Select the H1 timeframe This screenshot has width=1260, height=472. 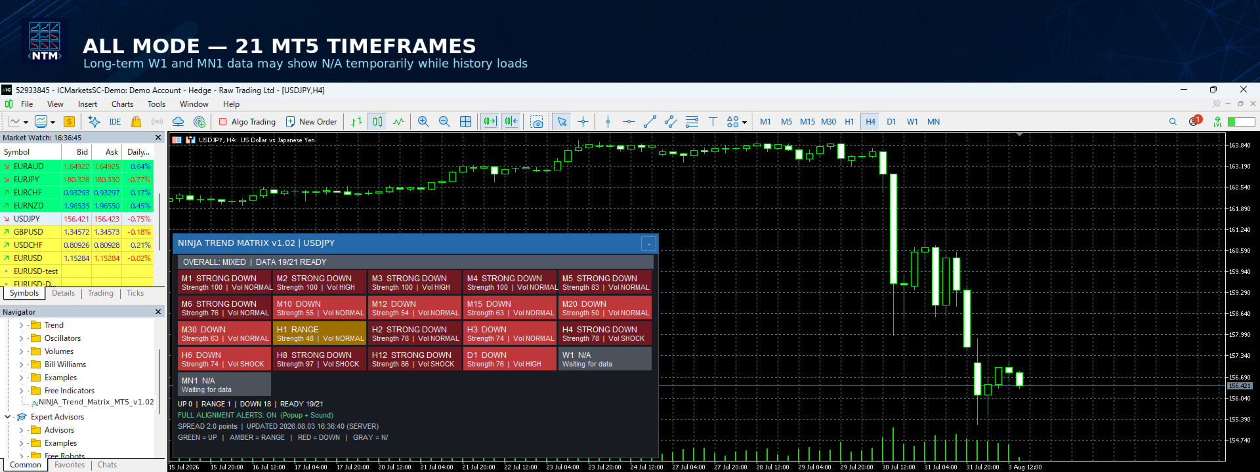pyautogui.click(x=849, y=121)
